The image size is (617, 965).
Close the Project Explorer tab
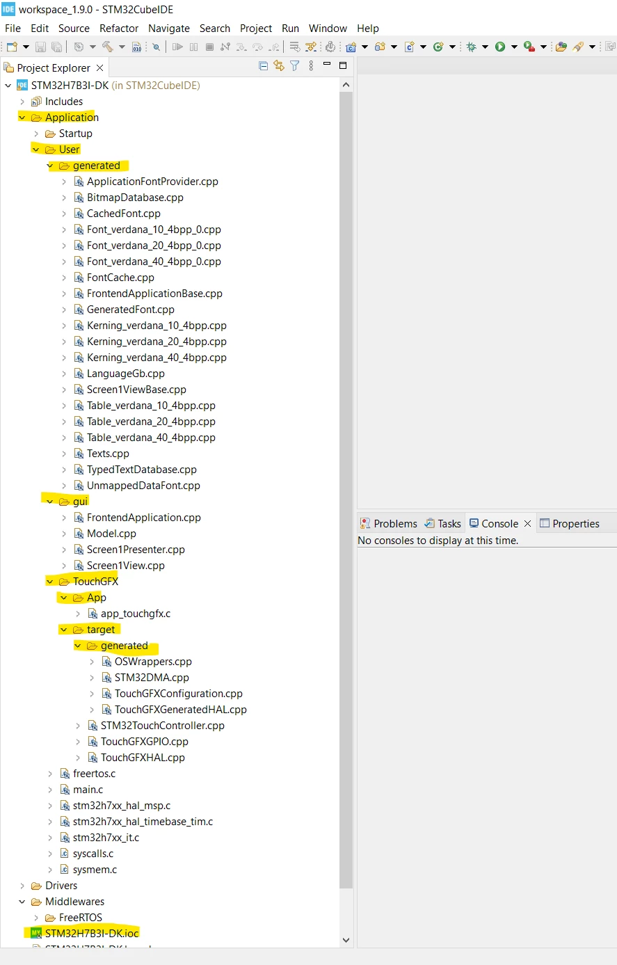point(100,67)
